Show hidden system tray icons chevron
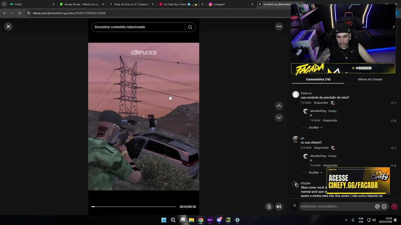401x225 pixels. (346, 220)
